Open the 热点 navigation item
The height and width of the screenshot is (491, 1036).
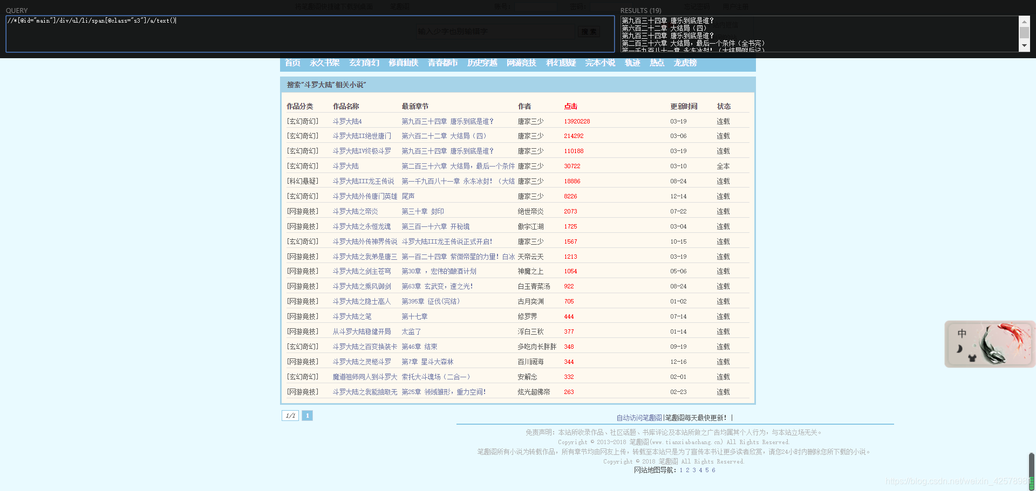(657, 63)
